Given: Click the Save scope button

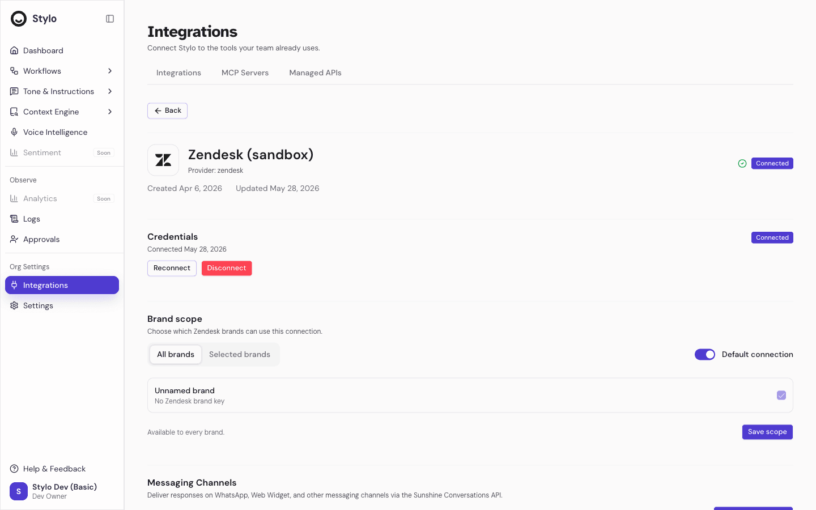Looking at the screenshot, I should [767, 432].
